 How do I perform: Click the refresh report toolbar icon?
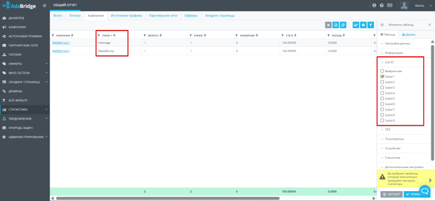(x=343, y=25)
